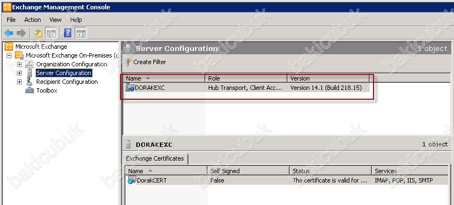Toggle Show/Hide Action Pane icon
Viewport: 454px width, 205px height.
pyautogui.click(x=81, y=33)
